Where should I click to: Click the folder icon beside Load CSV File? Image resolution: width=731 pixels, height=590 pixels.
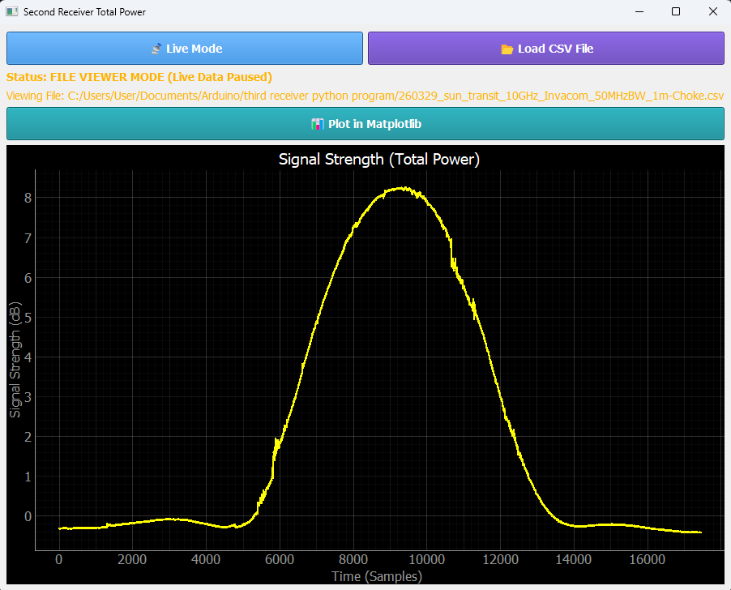[507, 49]
